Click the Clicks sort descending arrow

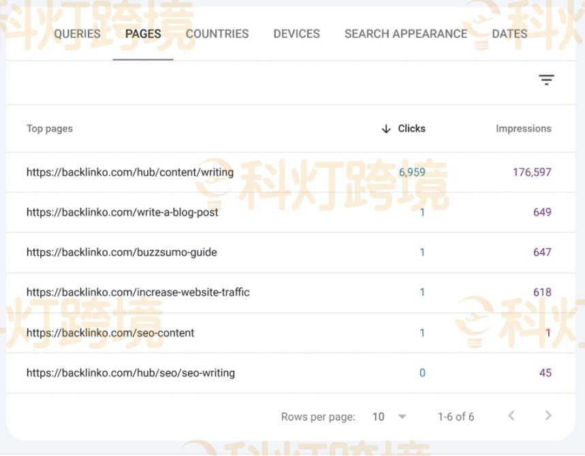(386, 129)
